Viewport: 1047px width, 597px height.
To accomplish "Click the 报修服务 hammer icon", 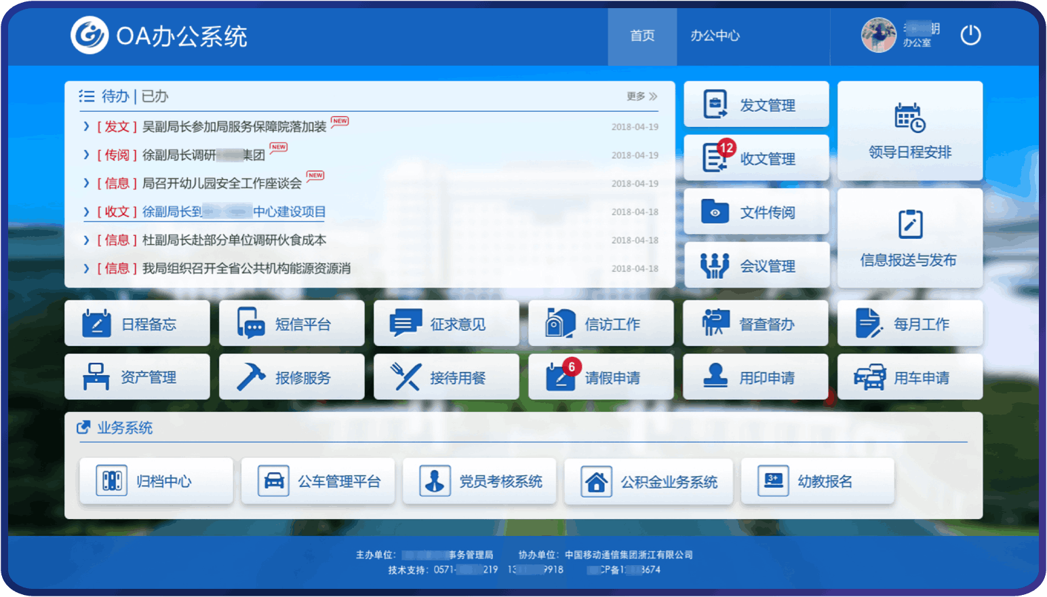I will coord(250,377).
